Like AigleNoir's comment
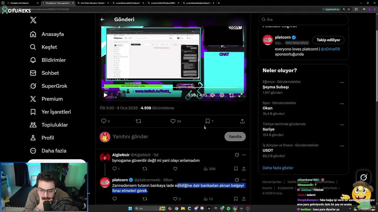The height and width of the screenshot is (212, 378). (175, 169)
